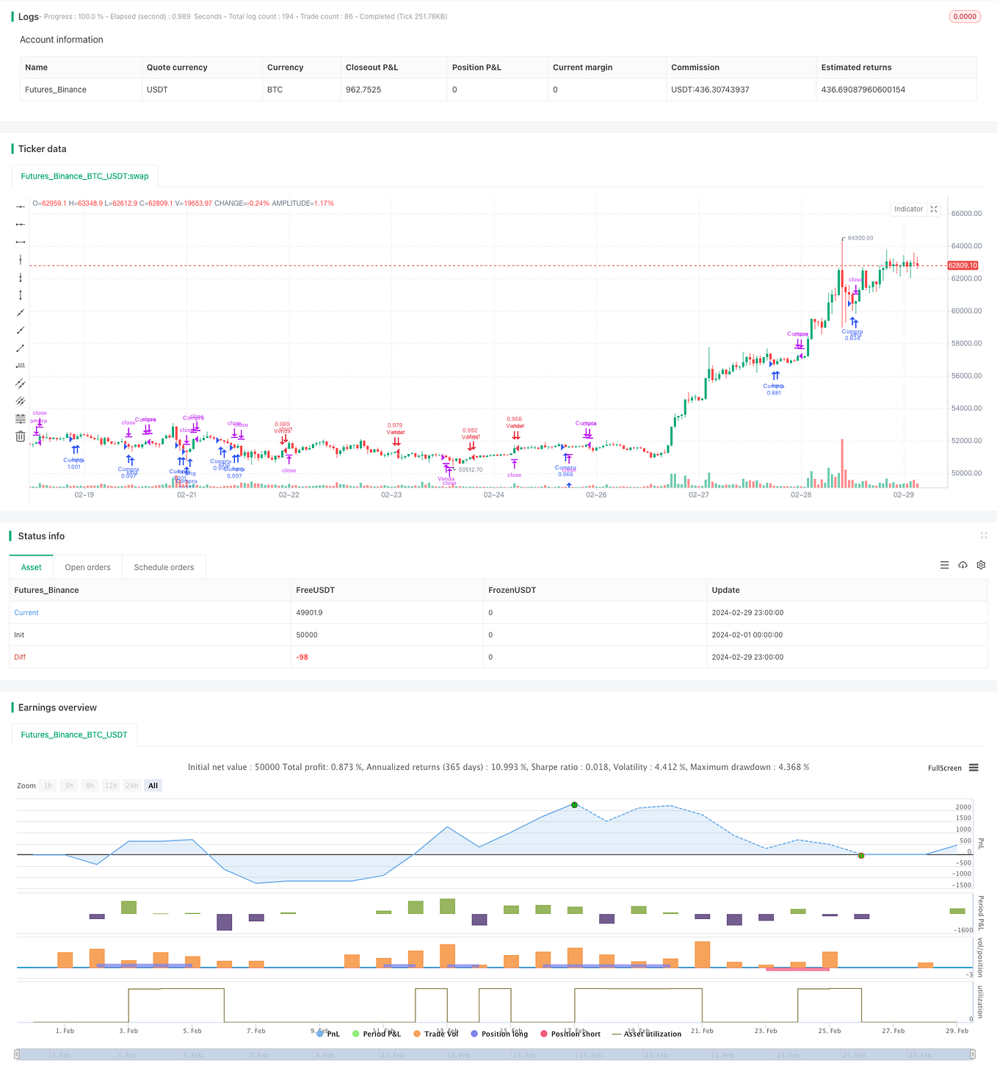Open Status info settings via gear icon
This screenshot has height=1077, width=997.
[x=981, y=565]
